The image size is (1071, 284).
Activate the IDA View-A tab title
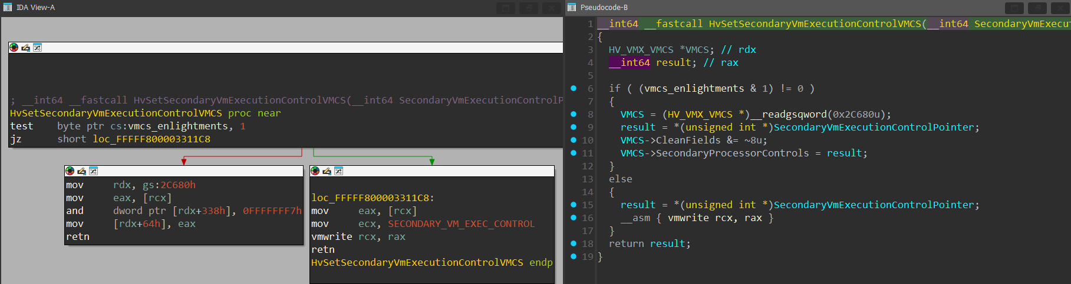(35, 8)
